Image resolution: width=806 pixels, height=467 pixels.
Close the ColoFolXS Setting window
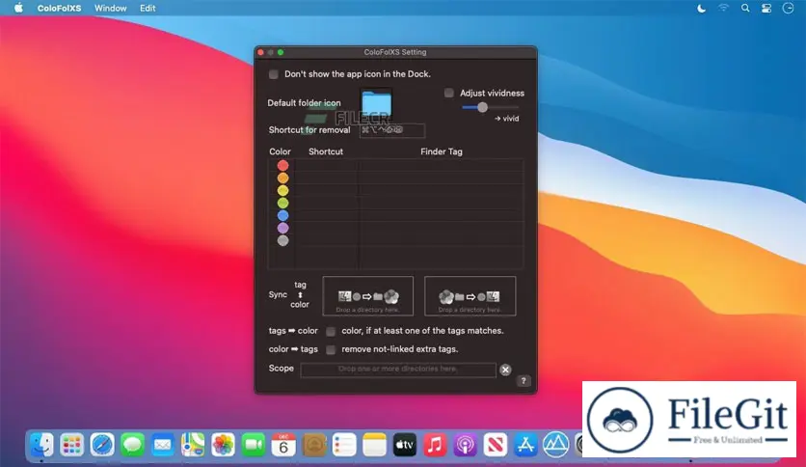pos(261,52)
